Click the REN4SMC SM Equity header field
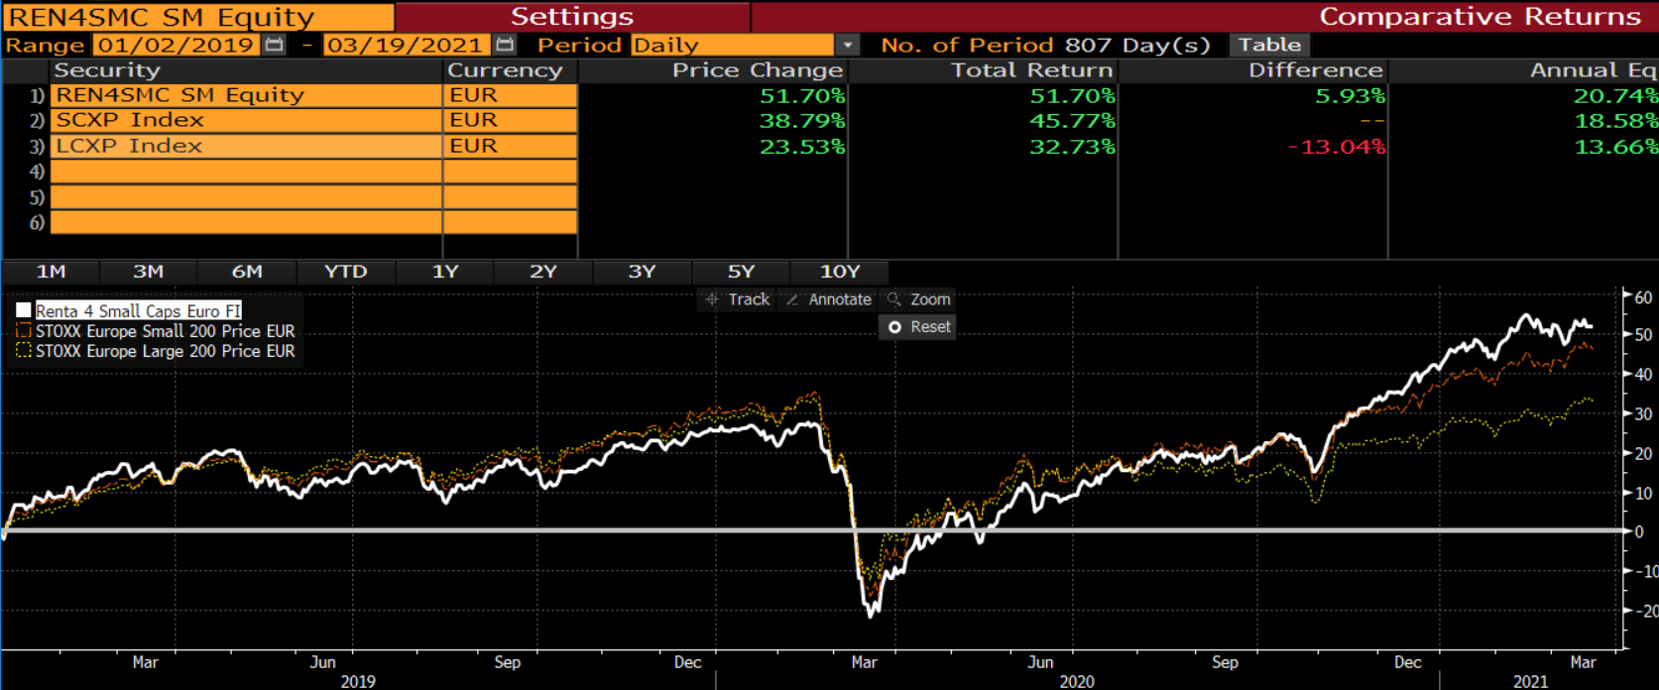Image resolution: width=1659 pixels, height=690 pixels. pyautogui.click(x=197, y=17)
